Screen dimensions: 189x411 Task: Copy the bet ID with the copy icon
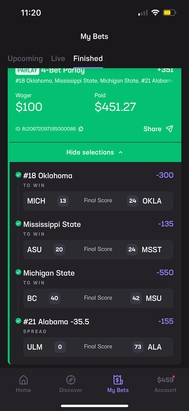(81, 129)
